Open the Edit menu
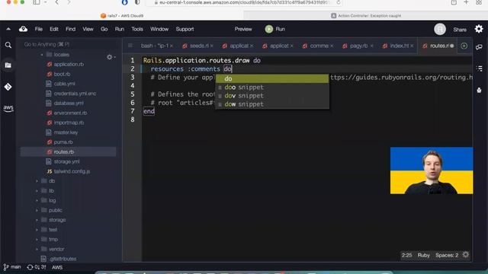This screenshot has height=274, width=488. click(54, 29)
